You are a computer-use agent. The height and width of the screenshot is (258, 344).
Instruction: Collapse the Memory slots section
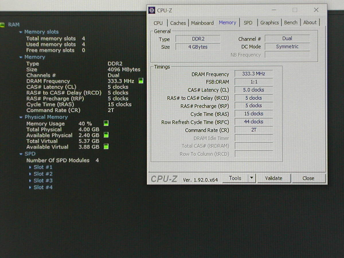[x=21, y=32]
